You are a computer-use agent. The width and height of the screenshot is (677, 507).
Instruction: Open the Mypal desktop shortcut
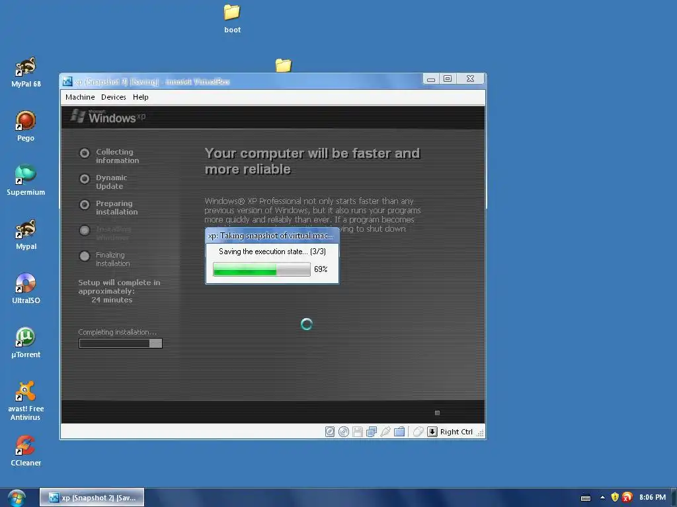[26, 234]
